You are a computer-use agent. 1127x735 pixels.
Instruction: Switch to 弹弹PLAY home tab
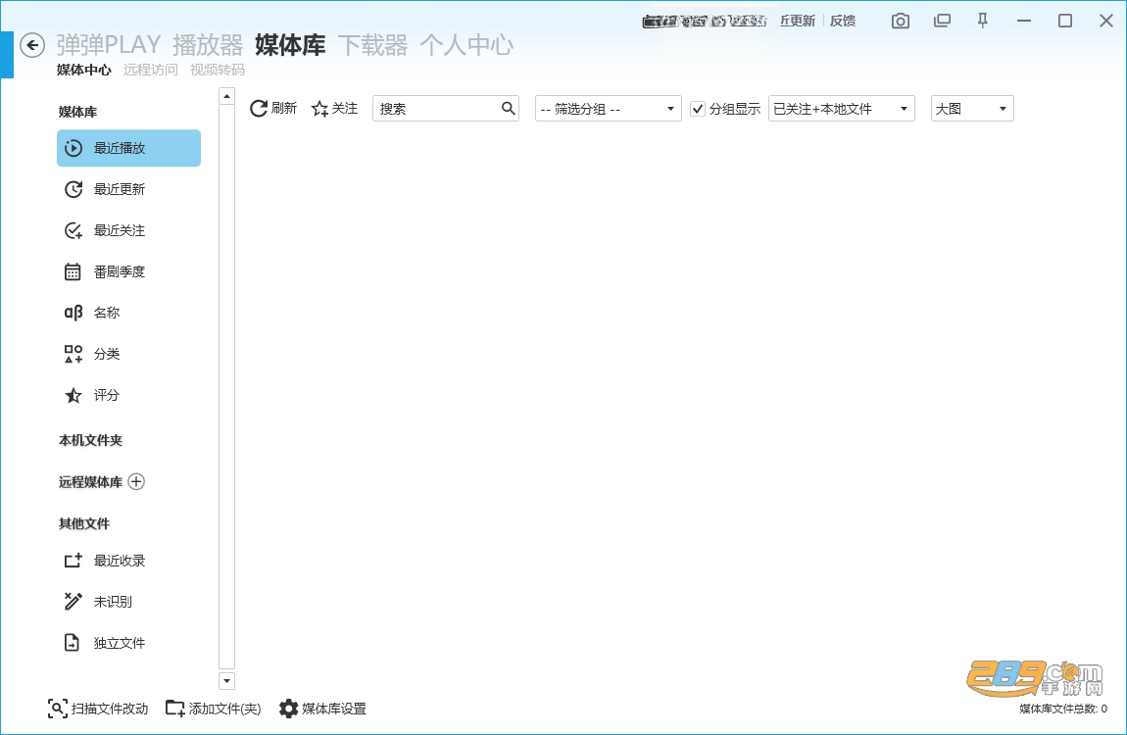[x=109, y=45]
